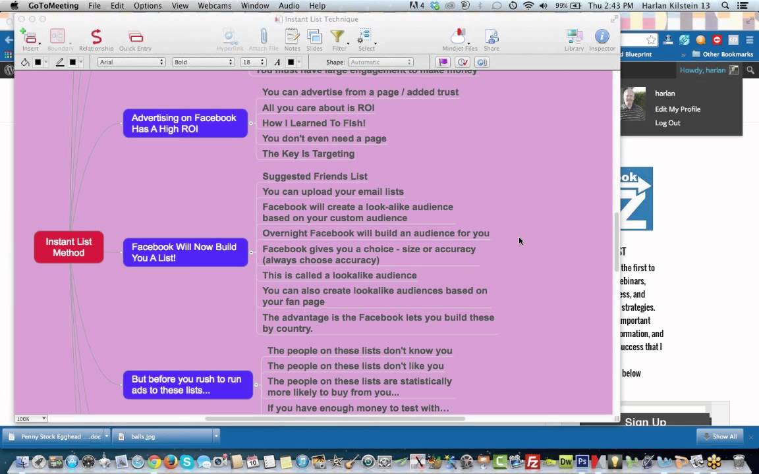Open the Other Bookmarks folder
The image size is (759, 474).
pos(723,54)
